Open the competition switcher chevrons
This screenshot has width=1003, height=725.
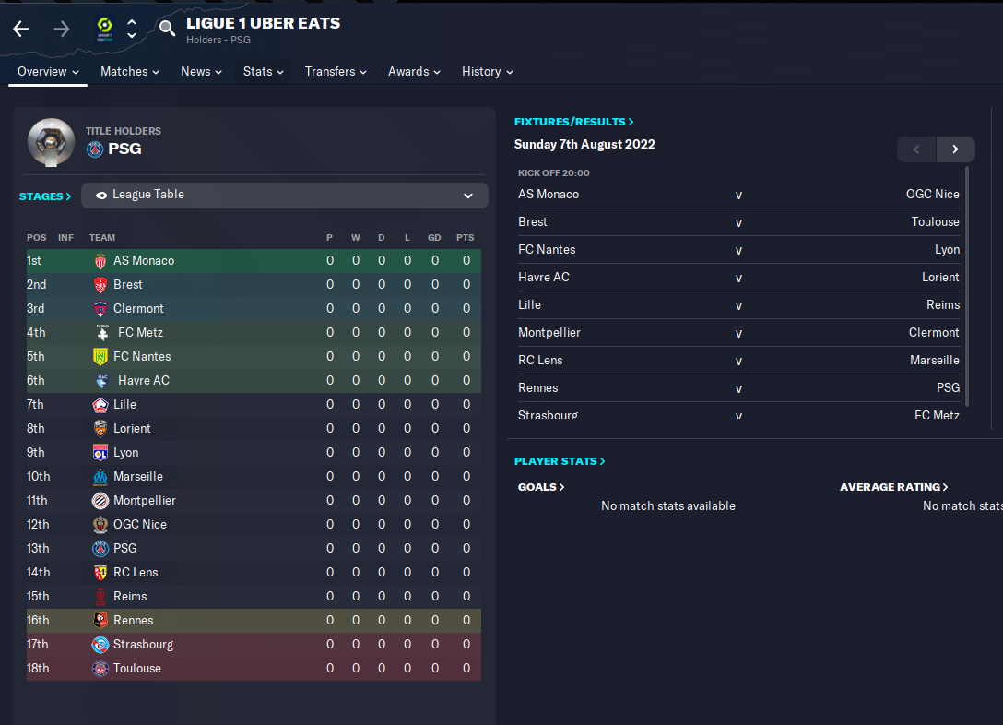pos(131,29)
